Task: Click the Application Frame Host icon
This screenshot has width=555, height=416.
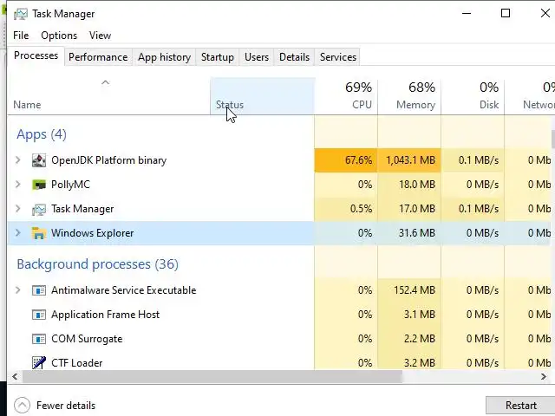Action: [38, 315]
